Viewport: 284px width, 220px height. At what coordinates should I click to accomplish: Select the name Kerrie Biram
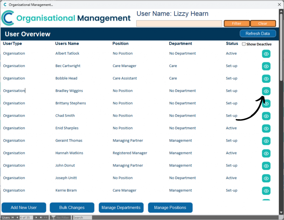66,190
